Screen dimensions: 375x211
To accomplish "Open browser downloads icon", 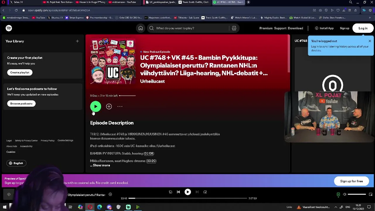I will coord(344,10).
